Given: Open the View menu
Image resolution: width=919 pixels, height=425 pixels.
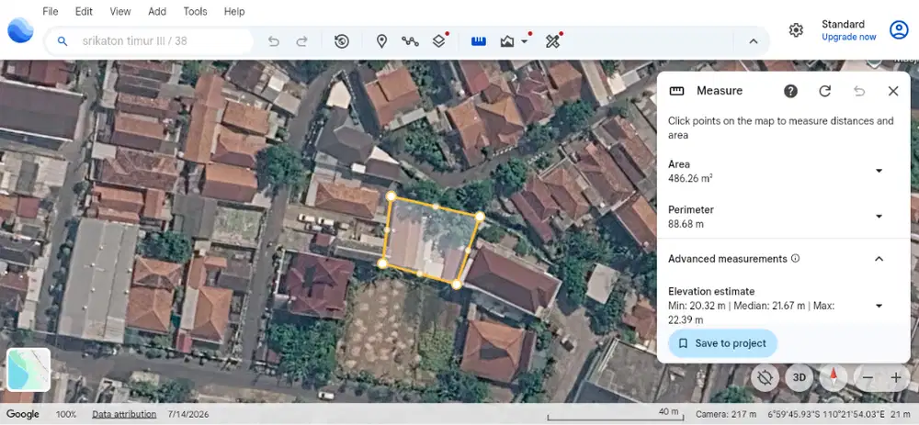Looking at the screenshot, I should 120,12.
